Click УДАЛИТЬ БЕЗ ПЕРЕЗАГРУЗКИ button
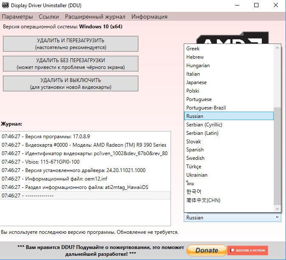The width and height of the screenshot is (286, 260). point(70,63)
